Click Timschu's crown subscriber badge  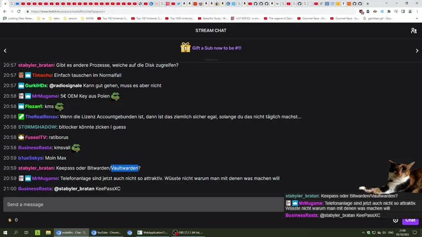[x=28, y=75]
